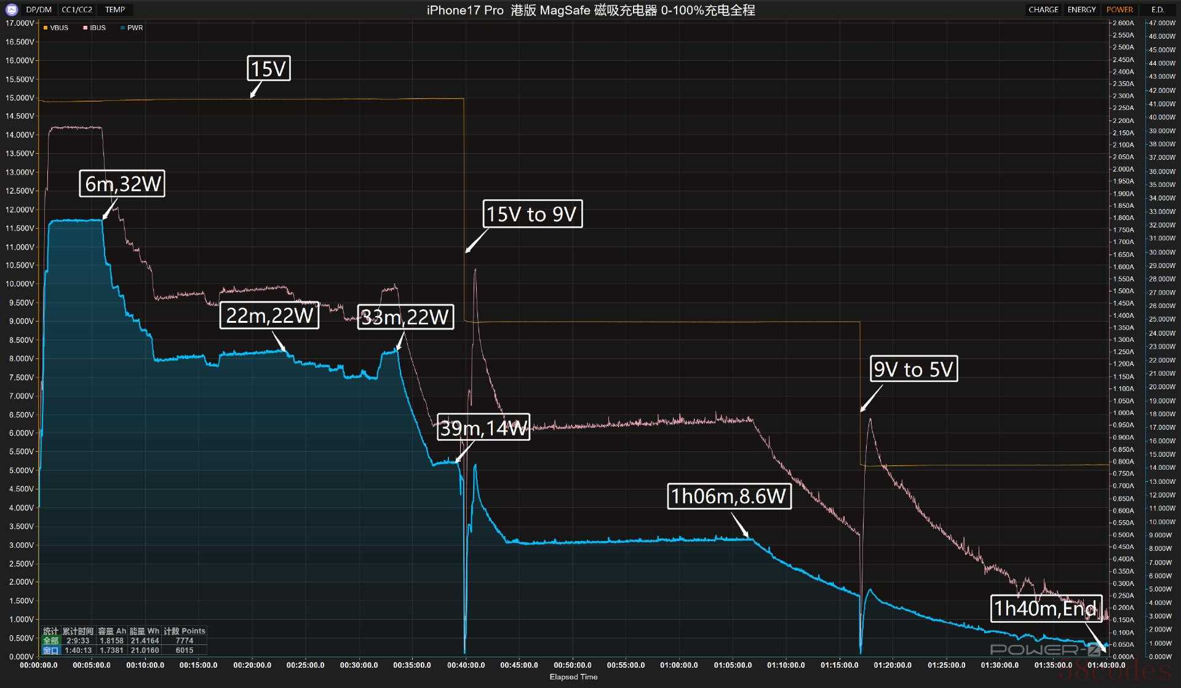The width and height of the screenshot is (1181, 688).
Task: Click the '9V to 5V' annotation label
Action: (913, 369)
